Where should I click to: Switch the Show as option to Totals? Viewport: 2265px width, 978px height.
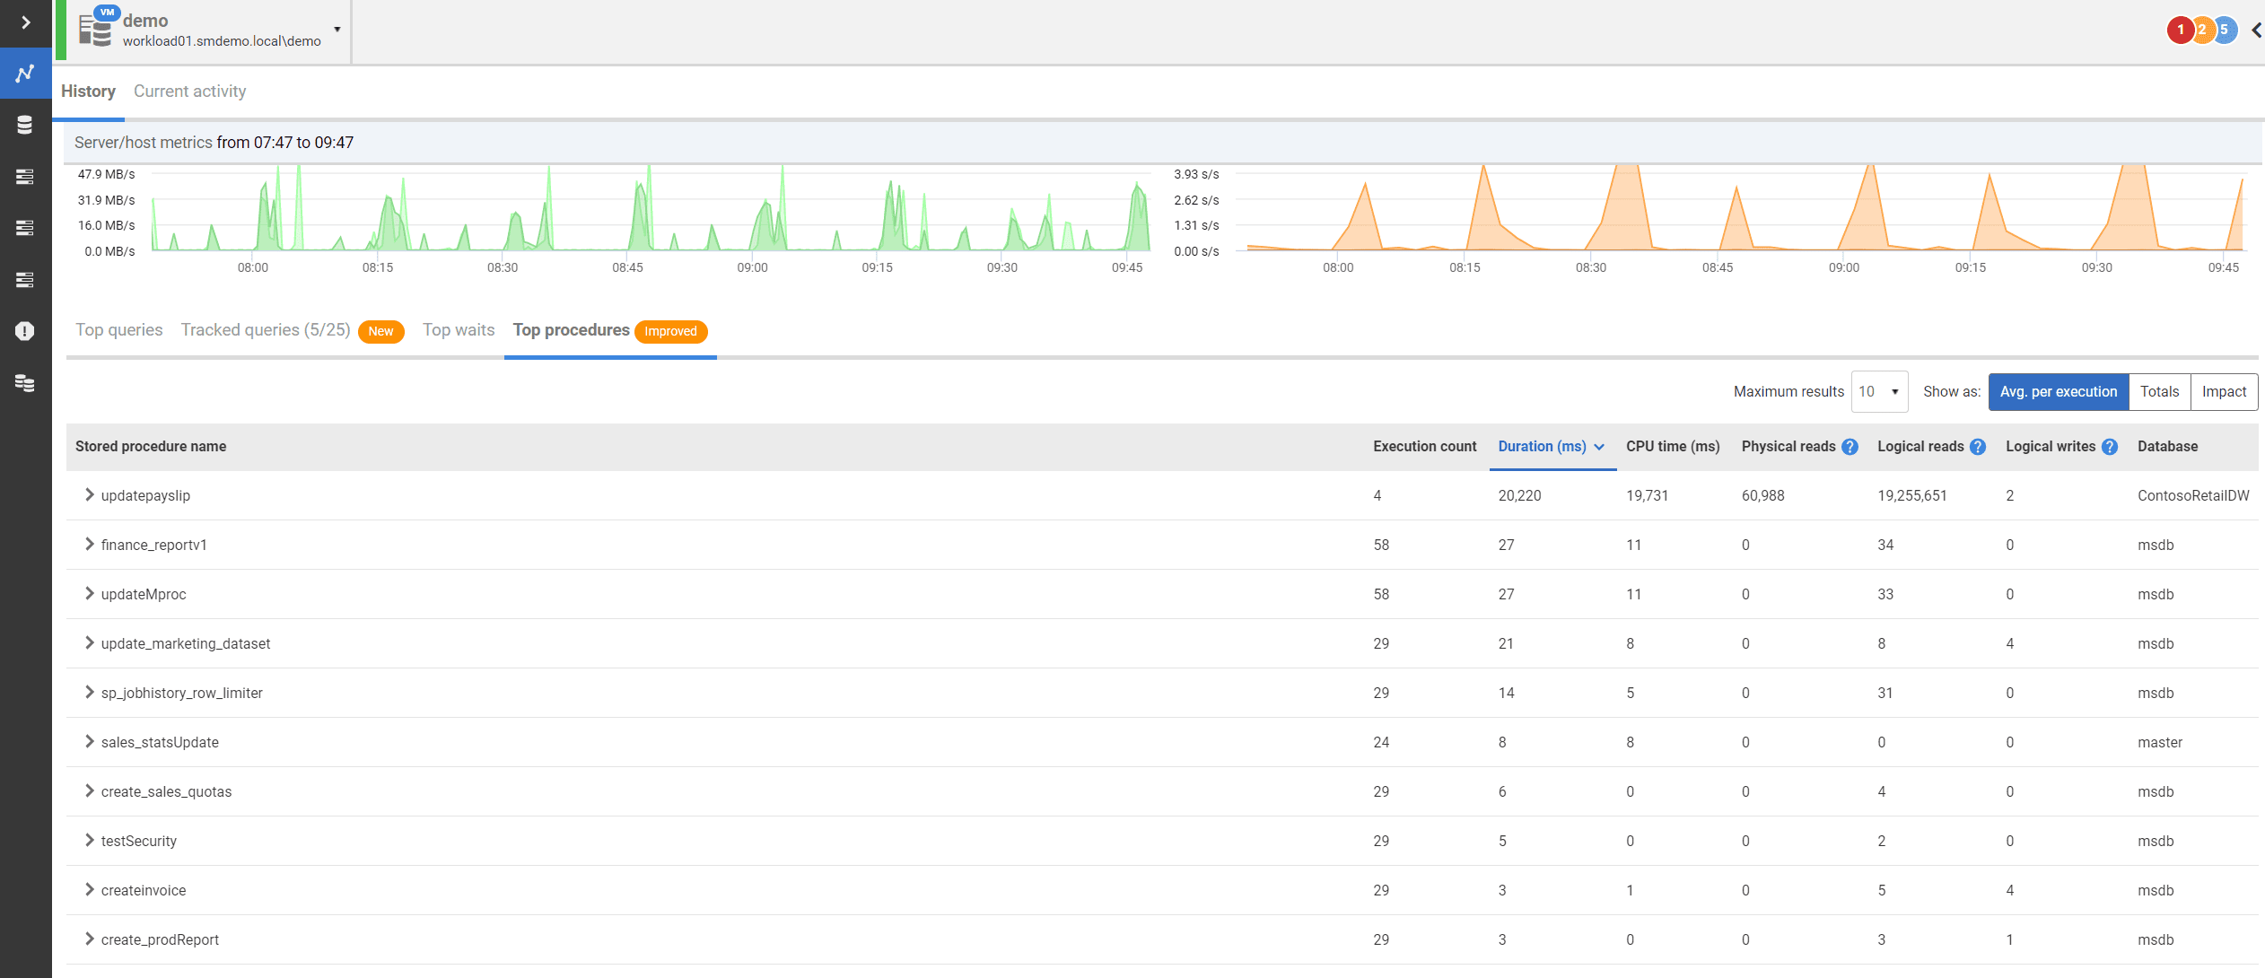tap(2159, 392)
